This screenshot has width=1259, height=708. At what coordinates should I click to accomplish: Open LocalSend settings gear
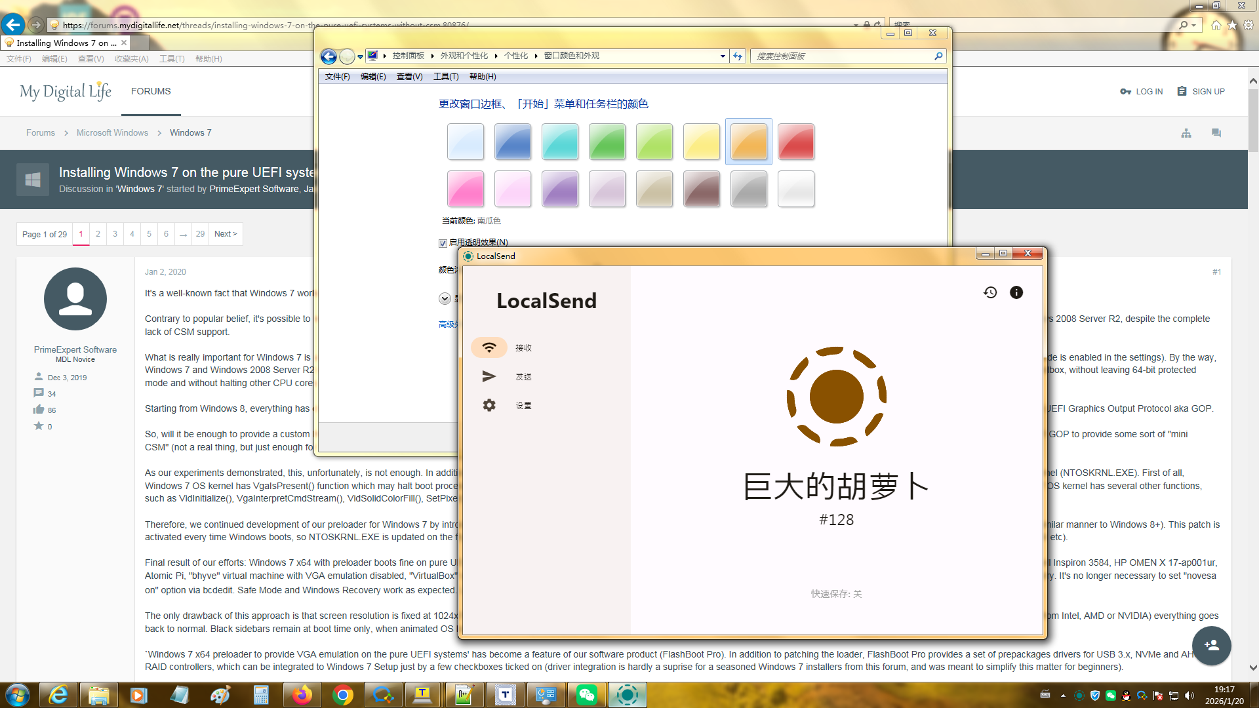pos(489,405)
